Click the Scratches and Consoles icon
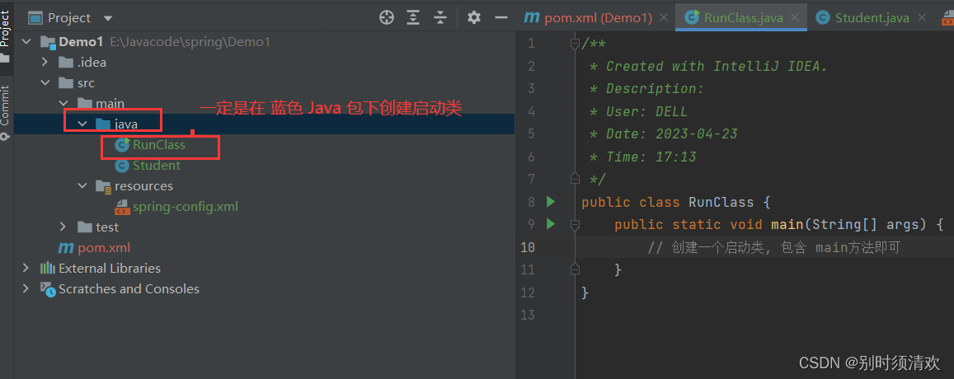The image size is (954, 379). [x=48, y=288]
